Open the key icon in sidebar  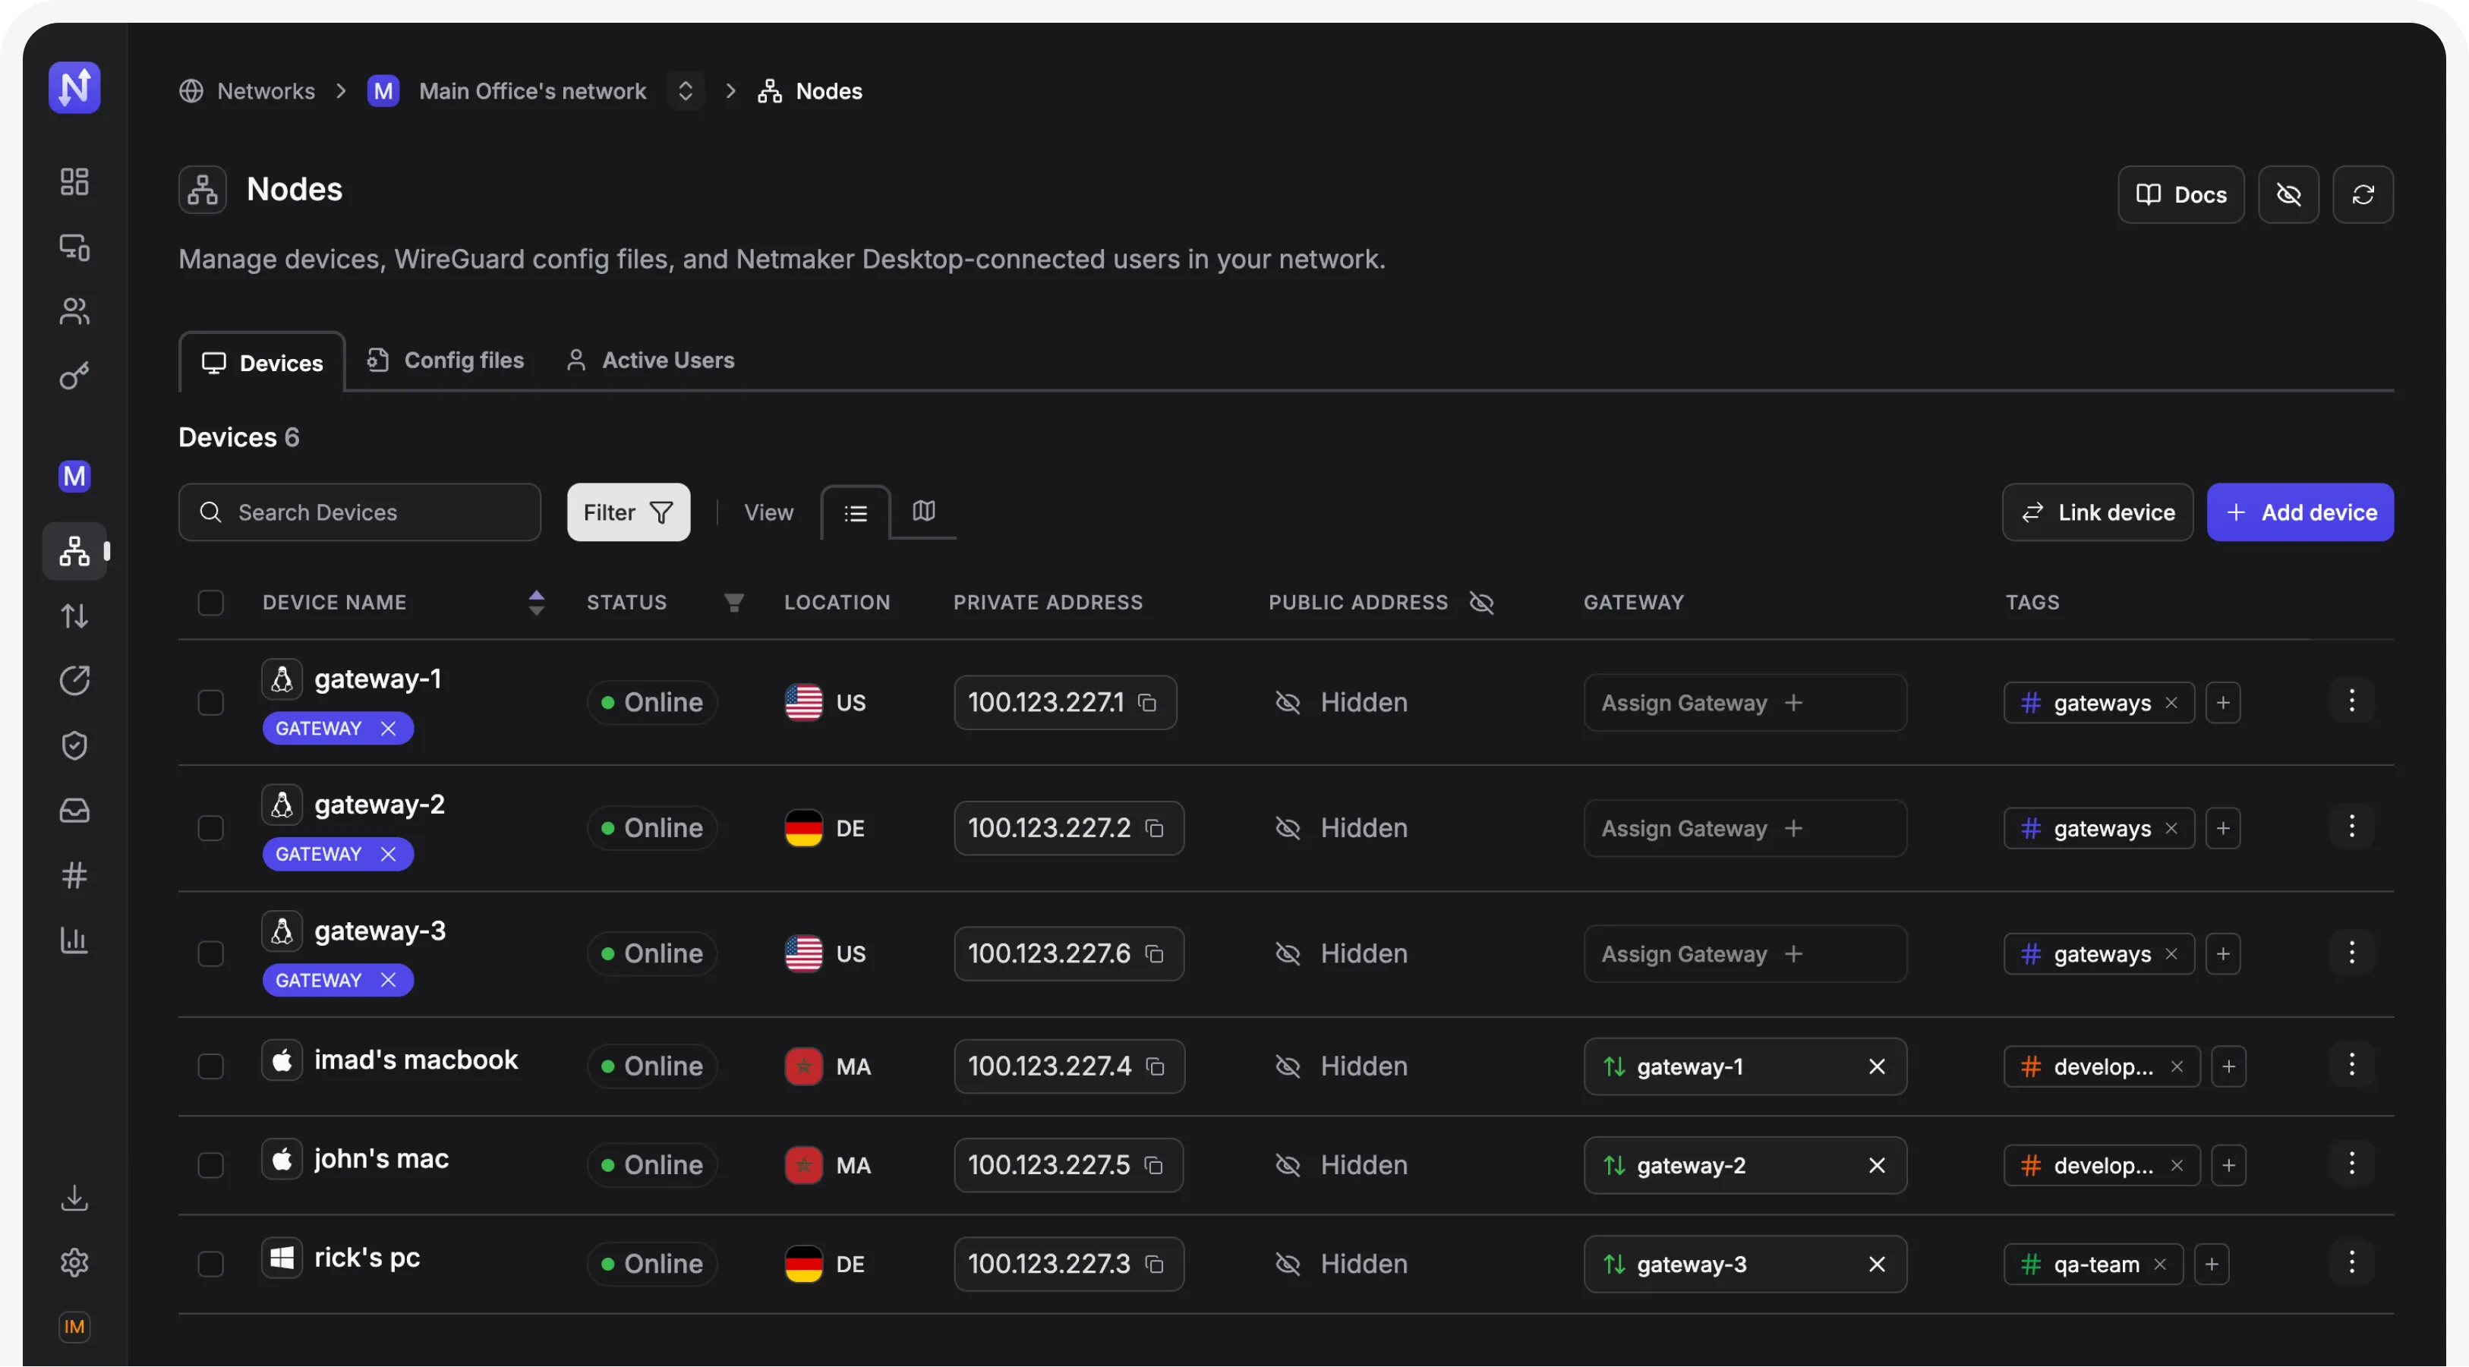pos(74,376)
